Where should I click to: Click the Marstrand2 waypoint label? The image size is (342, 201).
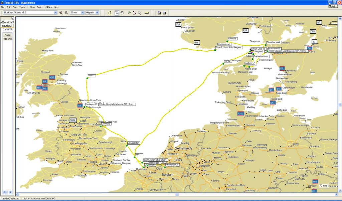click(x=275, y=49)
